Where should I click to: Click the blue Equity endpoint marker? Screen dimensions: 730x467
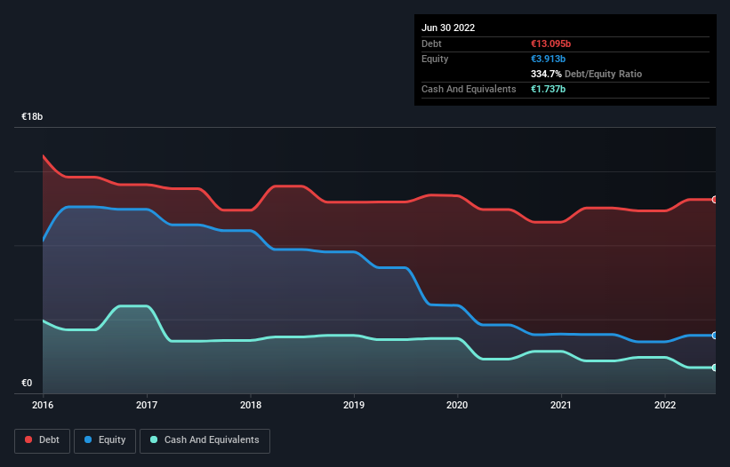pos(715,336)
